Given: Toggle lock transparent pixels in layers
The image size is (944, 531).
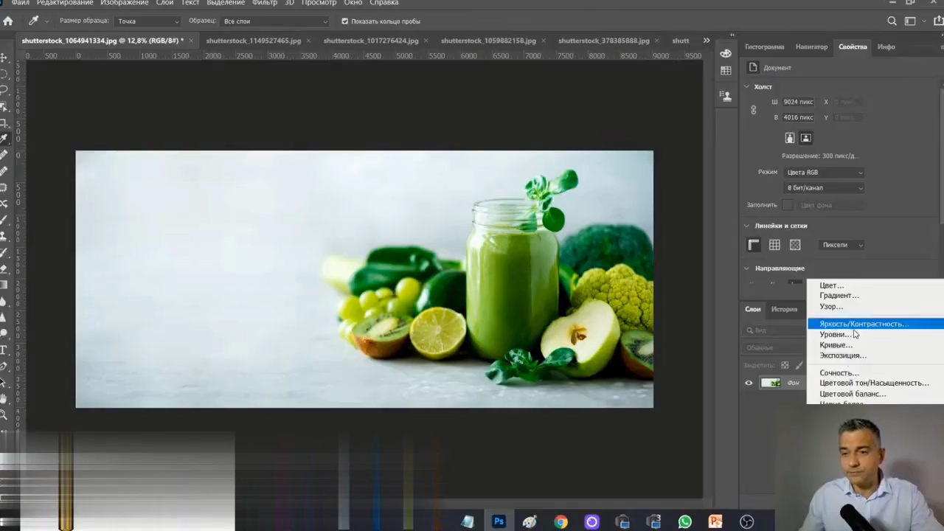Looking at the screenshot, I should point(785,365).
